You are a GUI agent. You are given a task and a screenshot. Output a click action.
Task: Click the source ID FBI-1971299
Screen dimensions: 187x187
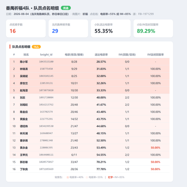coord(146,14)
